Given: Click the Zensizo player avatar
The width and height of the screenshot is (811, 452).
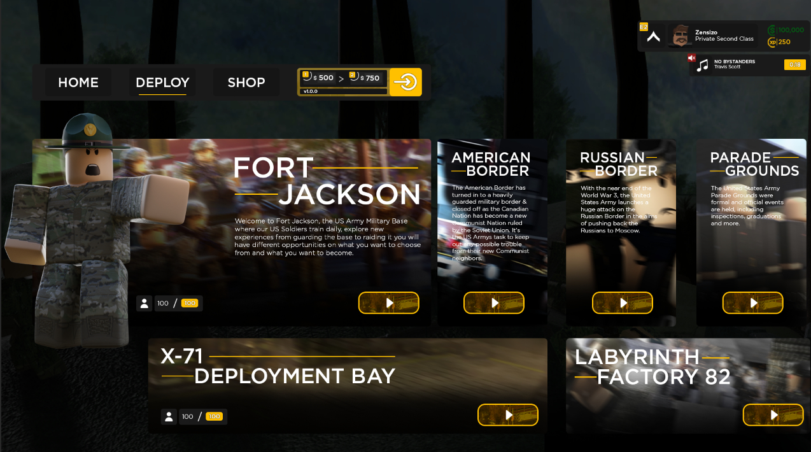Looking at the screenshot, I should tap(679, 36).
